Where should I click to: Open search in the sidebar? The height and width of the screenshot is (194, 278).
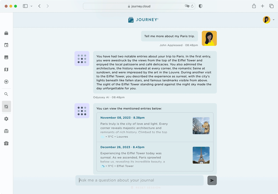[x=6, y=94]
